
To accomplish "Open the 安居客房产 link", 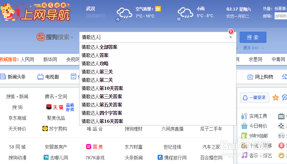I will 56,147.
